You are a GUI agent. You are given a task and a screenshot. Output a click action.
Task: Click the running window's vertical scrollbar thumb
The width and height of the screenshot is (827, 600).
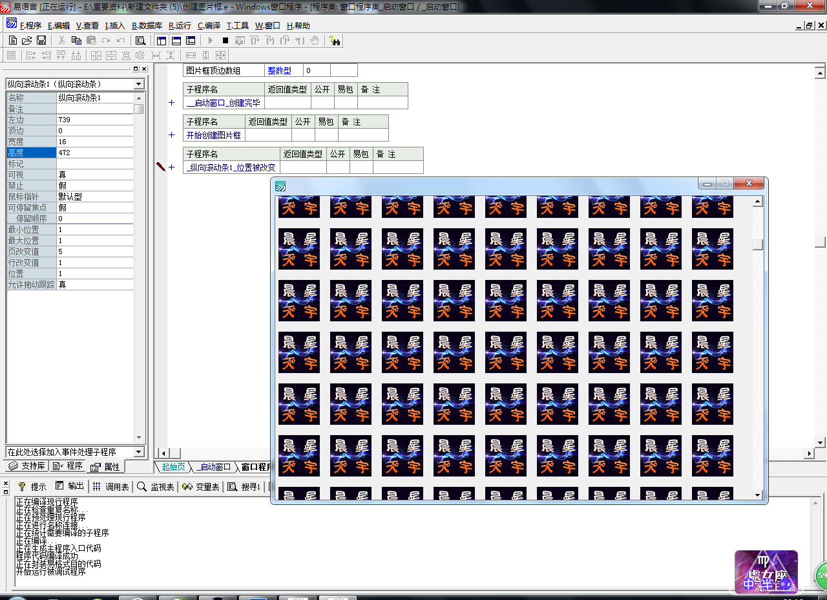pyautogui.click(x=758, y=244)
